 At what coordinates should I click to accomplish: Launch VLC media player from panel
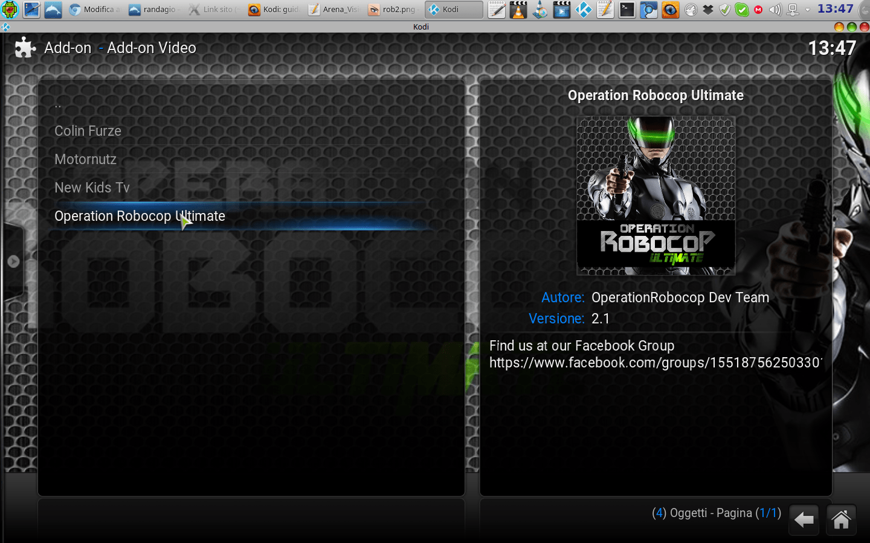coord(518,10)
